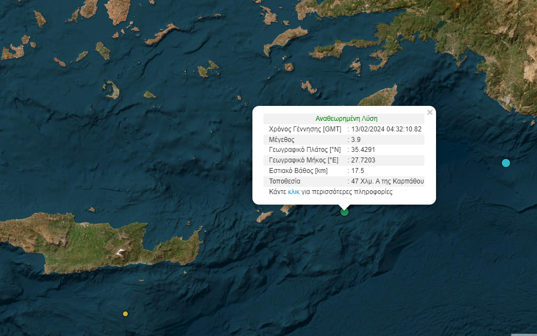Screen dimensions: 537x336
Task: Click the crescent-shaped Santorini island on the map
Action: (112, 90)
